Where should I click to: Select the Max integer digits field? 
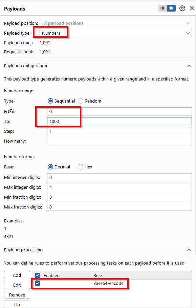click(x=119, y=187)
